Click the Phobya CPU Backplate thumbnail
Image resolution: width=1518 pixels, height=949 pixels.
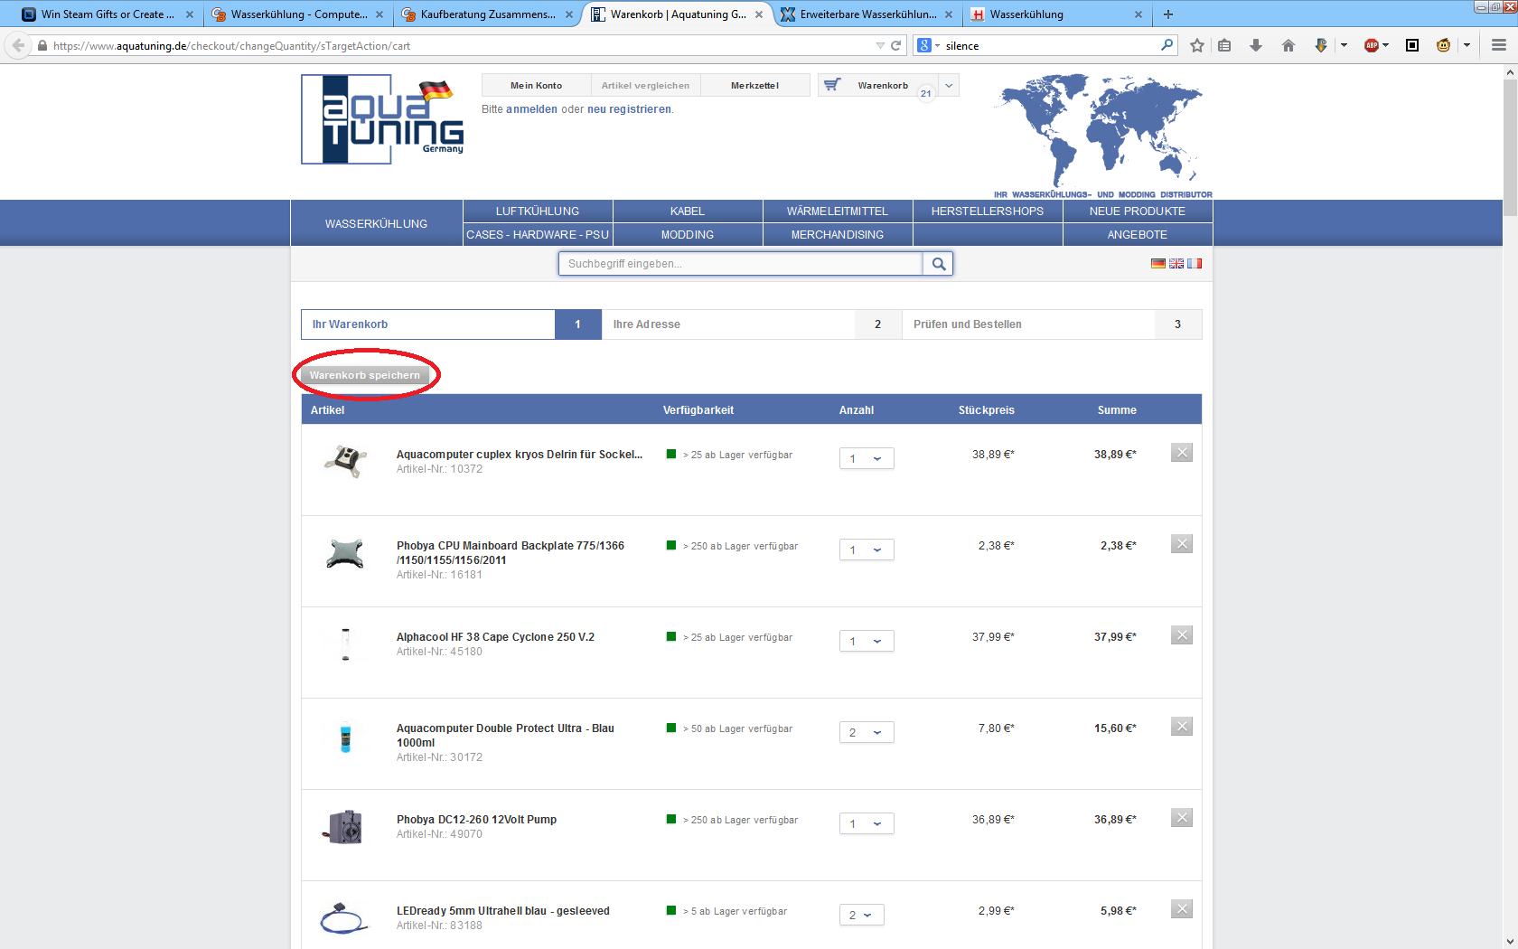click(x=345, y=553)
